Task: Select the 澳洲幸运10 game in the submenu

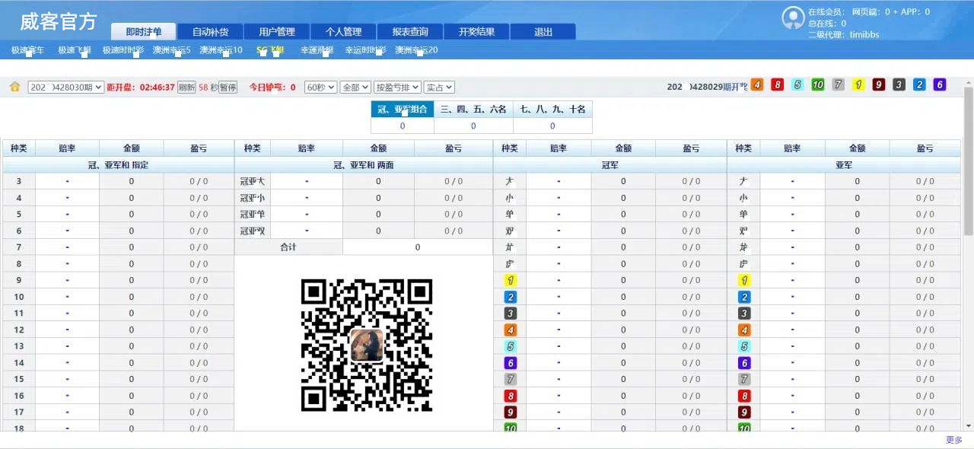Action: pyautogui.click(x=221, y=50)
